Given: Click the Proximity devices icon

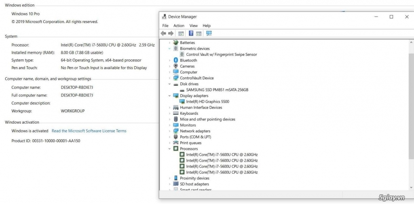Looking at the screenshot, I should [x=175, y=178].
